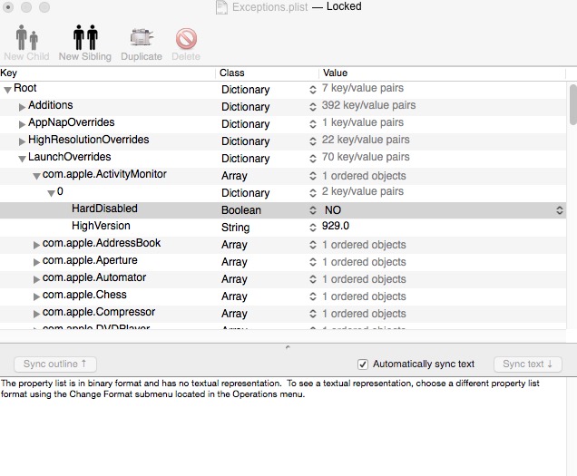
Task: Select the com.apple.Aperture key label
Action: pos(90,260)
